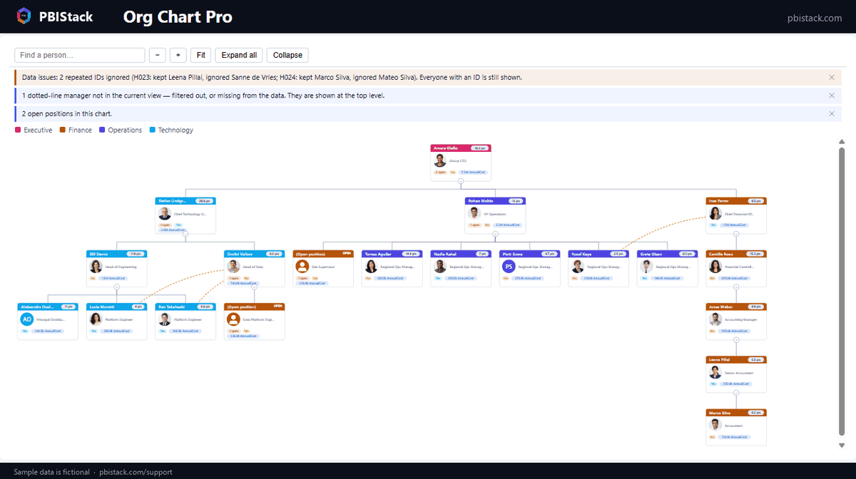Image resolution: width=856 pixels, height=479 pixels.
Task: Collapse the nodes under Elif Demir
Action: [116, 287]
